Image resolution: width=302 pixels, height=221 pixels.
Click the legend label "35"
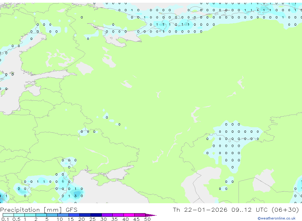[114, 219]
